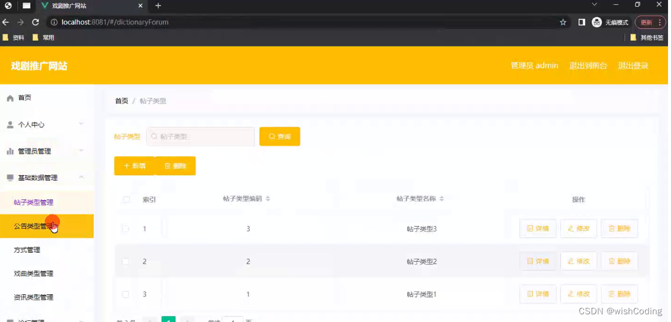Image resolution: width=671 pixels, height=322 pixels.
Task: Open 详情 for 帖子类型2
Action: [x=538, y=261]
